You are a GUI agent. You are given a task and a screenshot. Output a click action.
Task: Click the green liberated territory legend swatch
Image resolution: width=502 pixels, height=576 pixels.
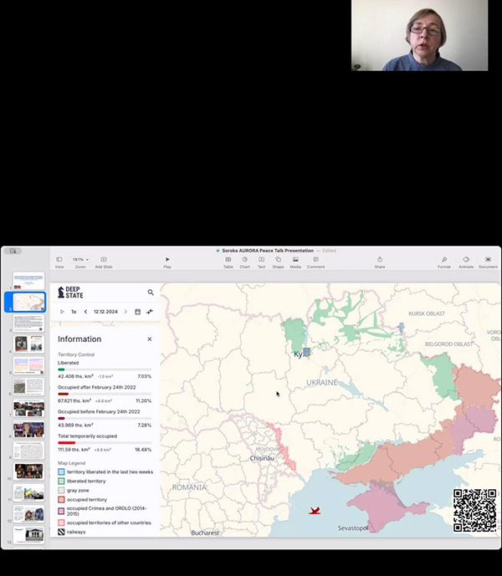click(x=61, y=481)
